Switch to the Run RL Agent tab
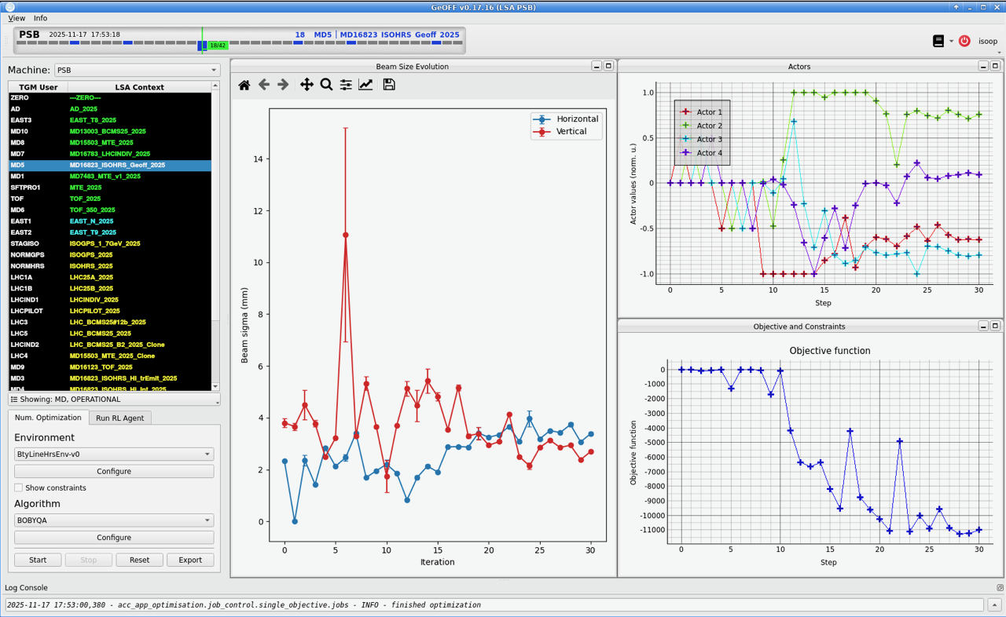 tap(119, 418)
